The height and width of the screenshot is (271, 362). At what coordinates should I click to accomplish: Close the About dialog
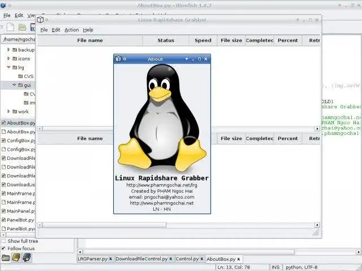tap(206, 59)
